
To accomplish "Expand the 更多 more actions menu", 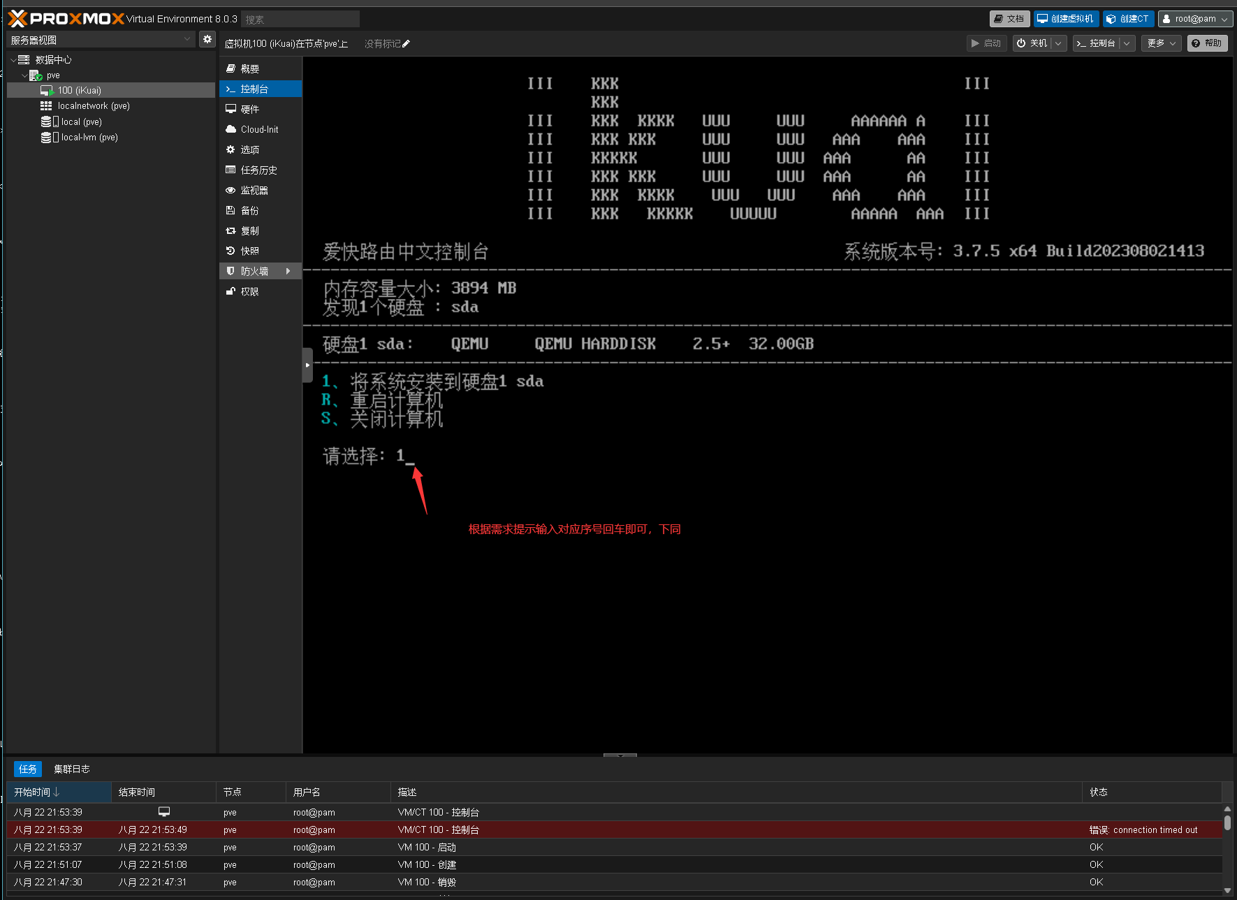I will [x=1160, y=43].
